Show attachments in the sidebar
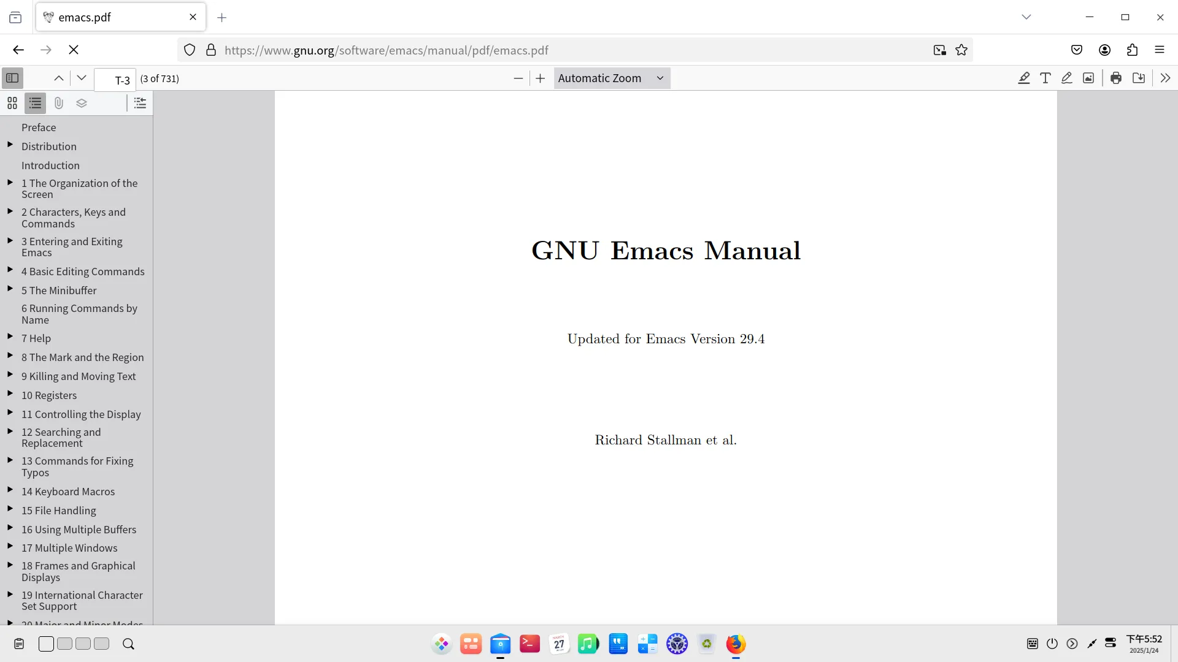 [x=59, y=103]
